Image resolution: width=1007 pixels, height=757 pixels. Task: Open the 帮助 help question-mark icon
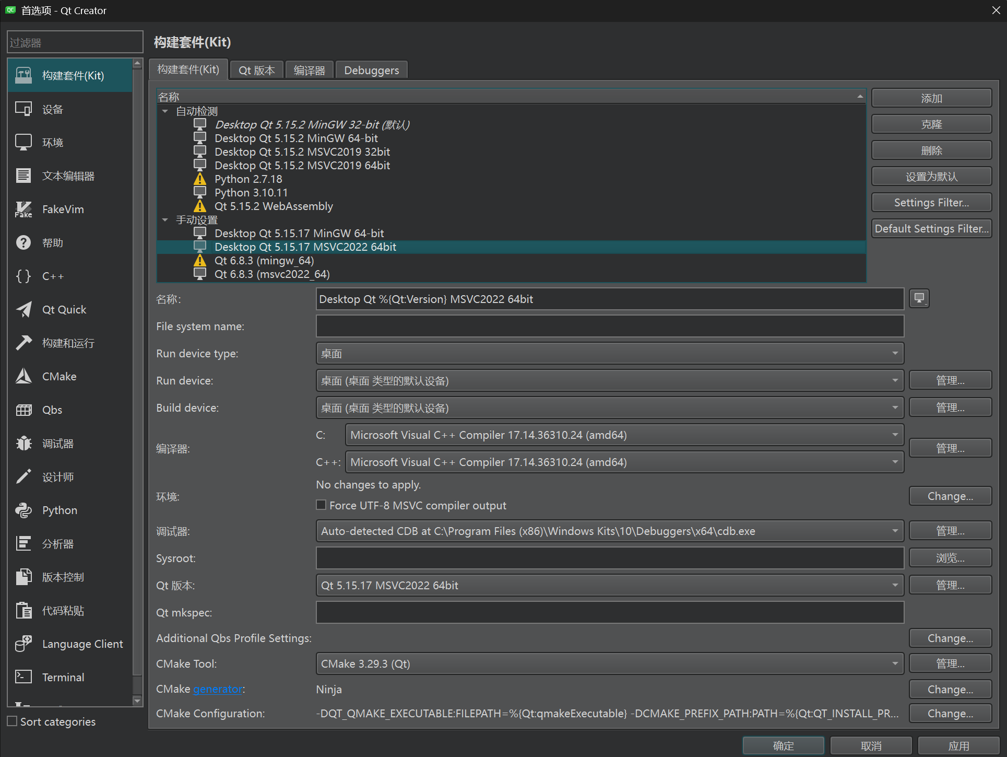pos(23,243)
